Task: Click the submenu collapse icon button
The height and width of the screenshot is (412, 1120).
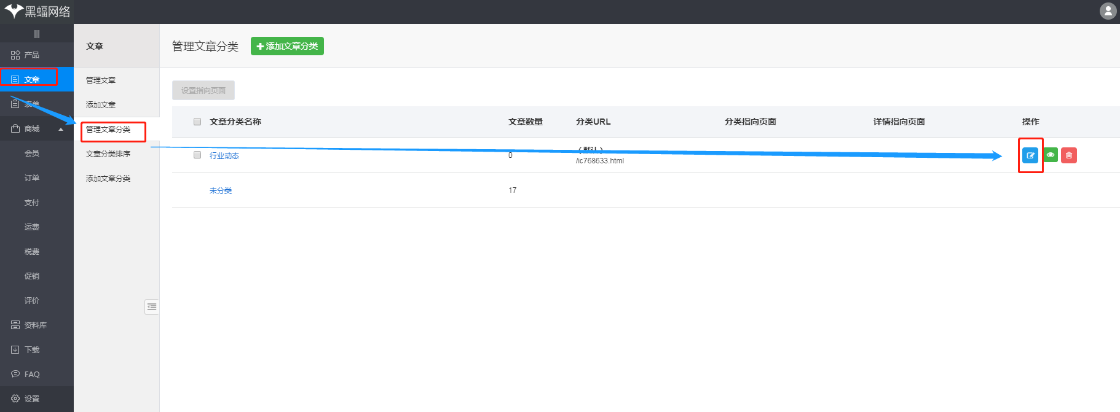Action: [x=152, y=307]
